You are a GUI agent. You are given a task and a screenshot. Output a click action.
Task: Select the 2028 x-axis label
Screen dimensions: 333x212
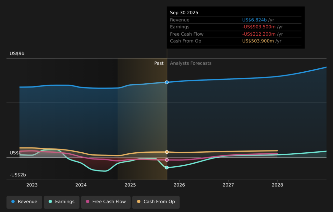(277, 185)
